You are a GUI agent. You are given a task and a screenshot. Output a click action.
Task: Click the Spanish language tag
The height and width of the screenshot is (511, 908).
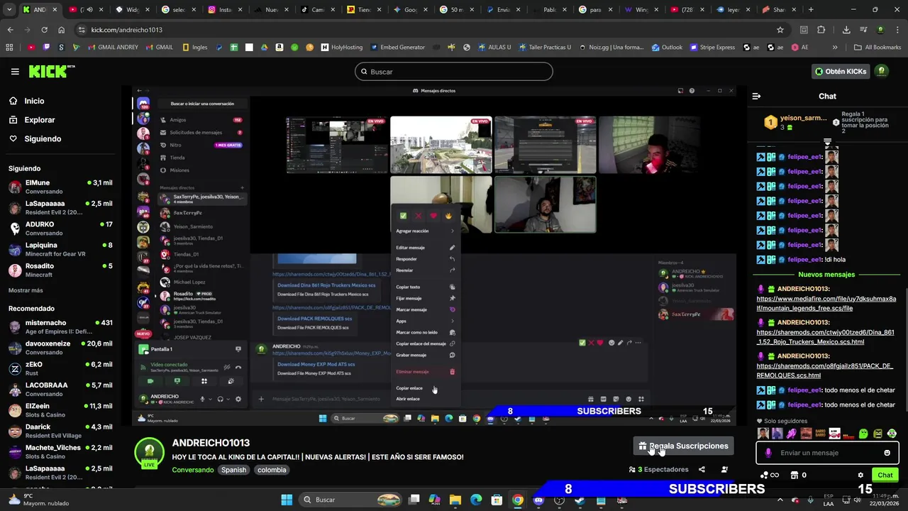(x=233, y=470)
